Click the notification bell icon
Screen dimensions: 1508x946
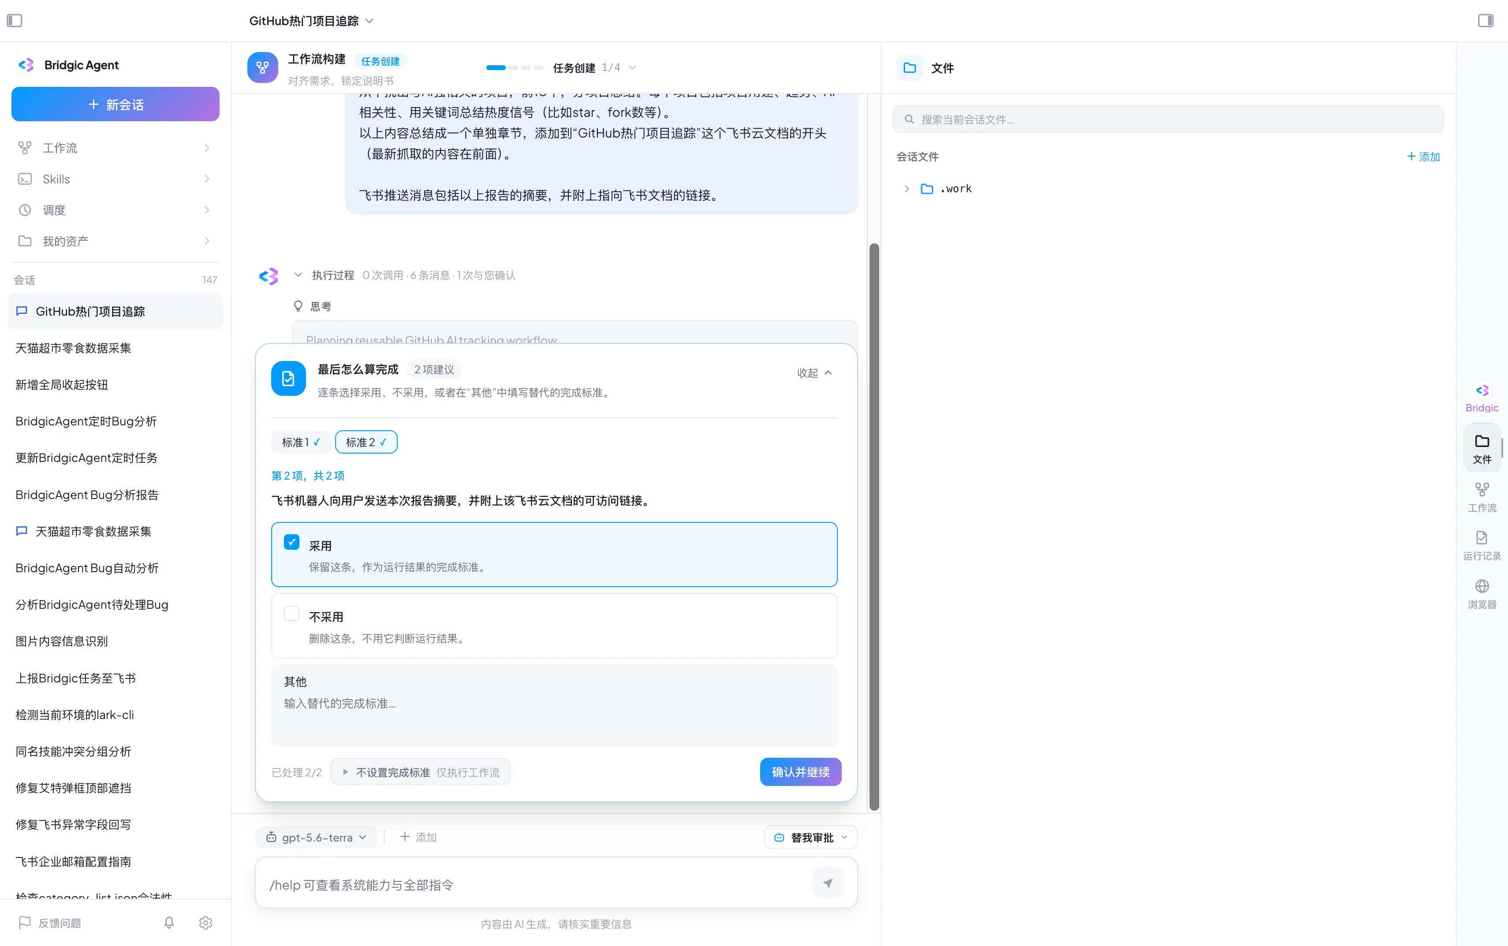click(169, 923)
